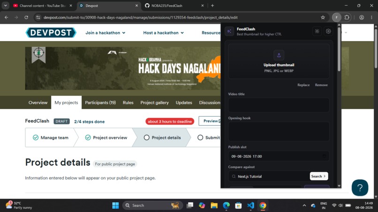The height and width of the screenshot is (212, 378).
Task: Click the upload arrow icon in thumbnail area
Action: click(x=279, y=55)
